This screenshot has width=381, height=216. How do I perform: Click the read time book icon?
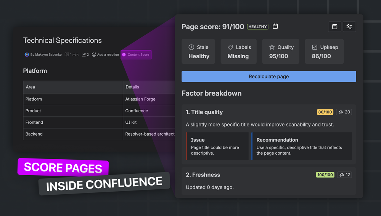pos(67,54)
